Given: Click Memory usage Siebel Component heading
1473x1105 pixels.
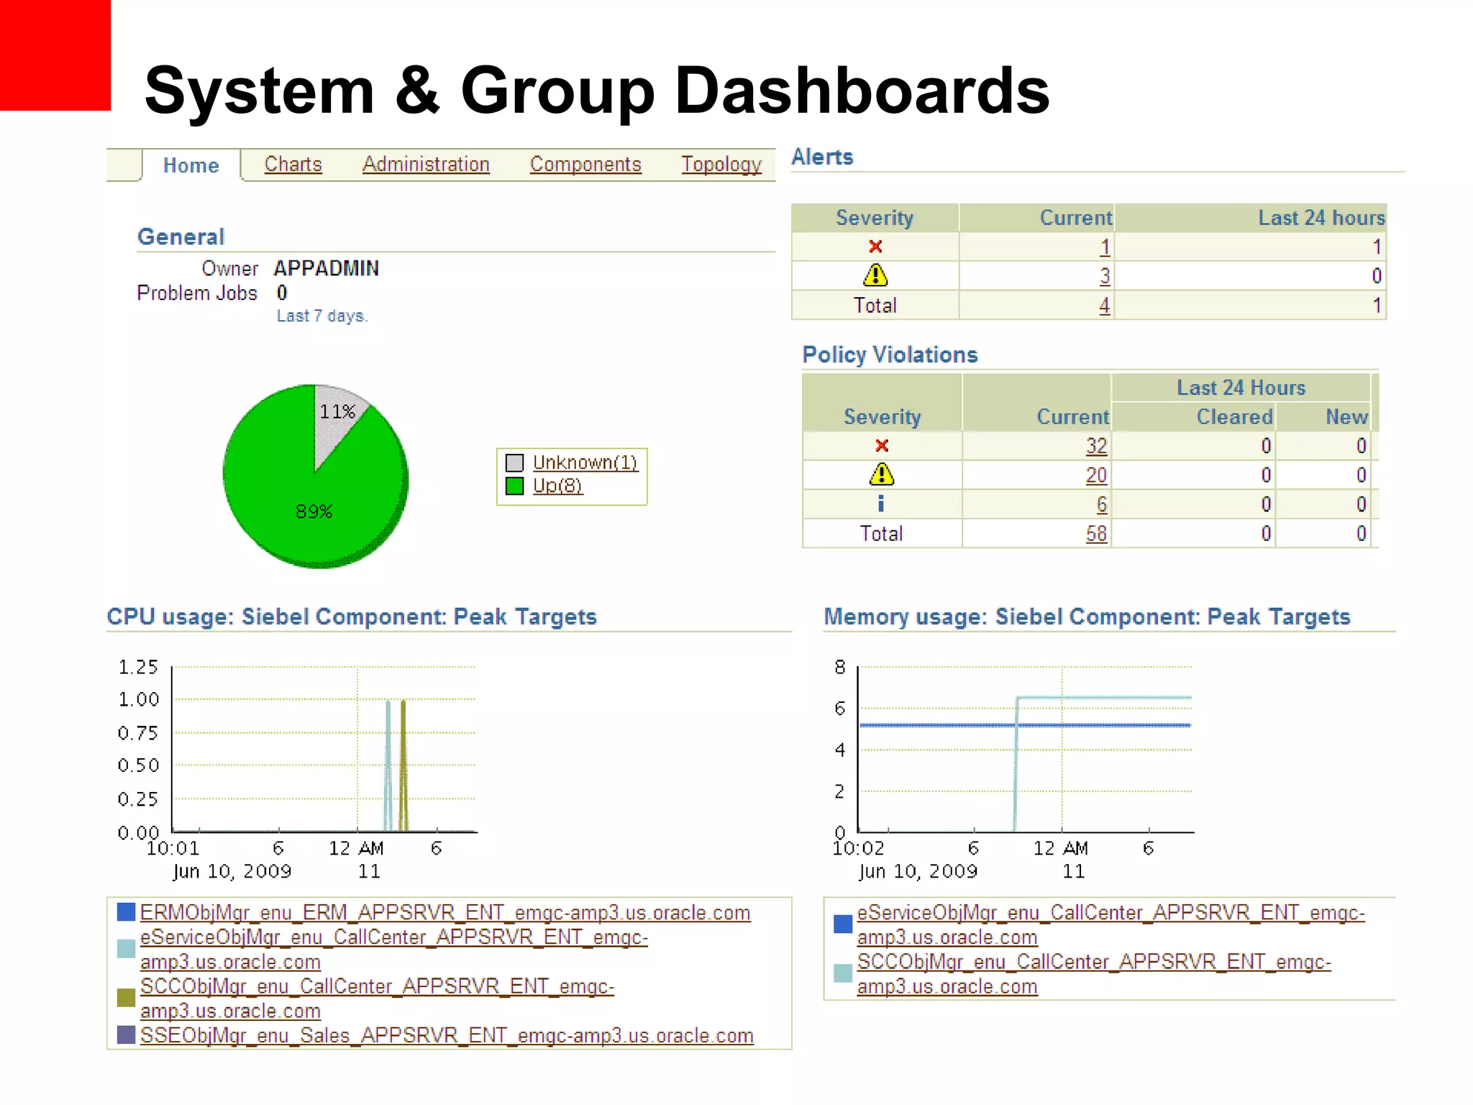Looking at the screenshot, I should (x=1087, y=617).
